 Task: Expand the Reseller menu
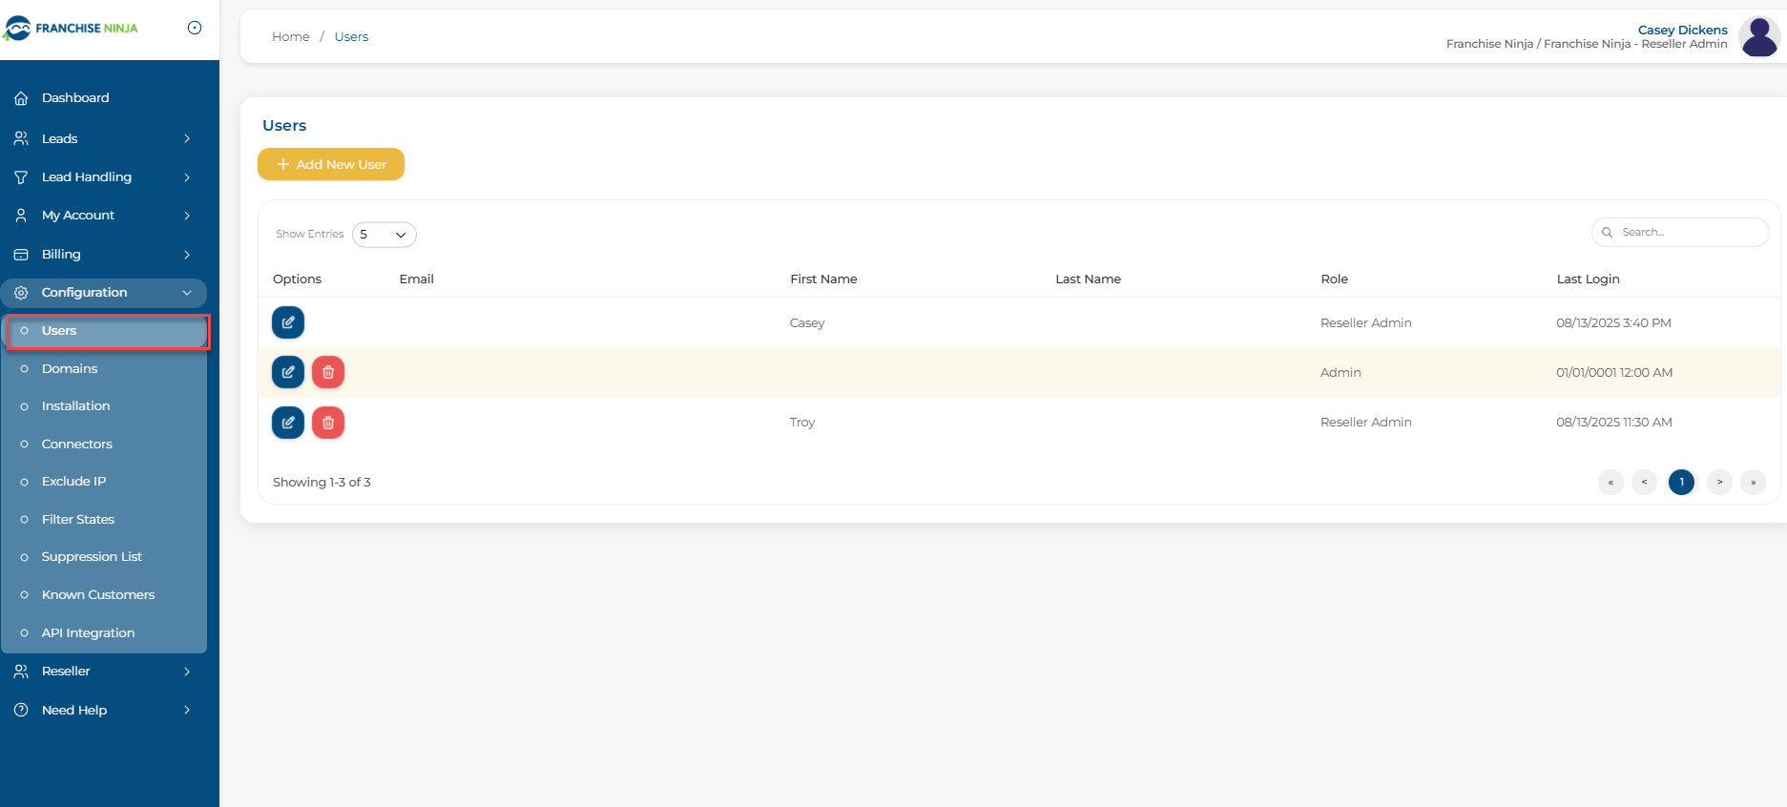tap(103, 672)
